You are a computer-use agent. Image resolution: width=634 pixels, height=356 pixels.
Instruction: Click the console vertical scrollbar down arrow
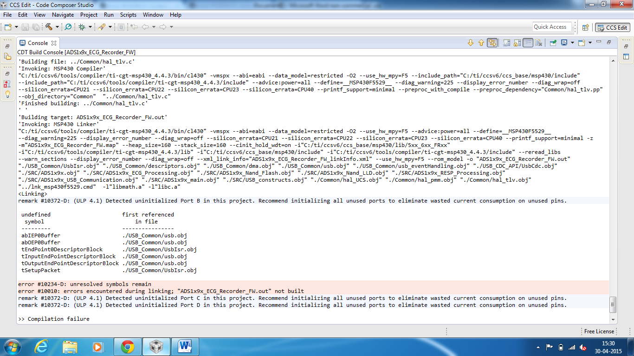tap(614, 319)
